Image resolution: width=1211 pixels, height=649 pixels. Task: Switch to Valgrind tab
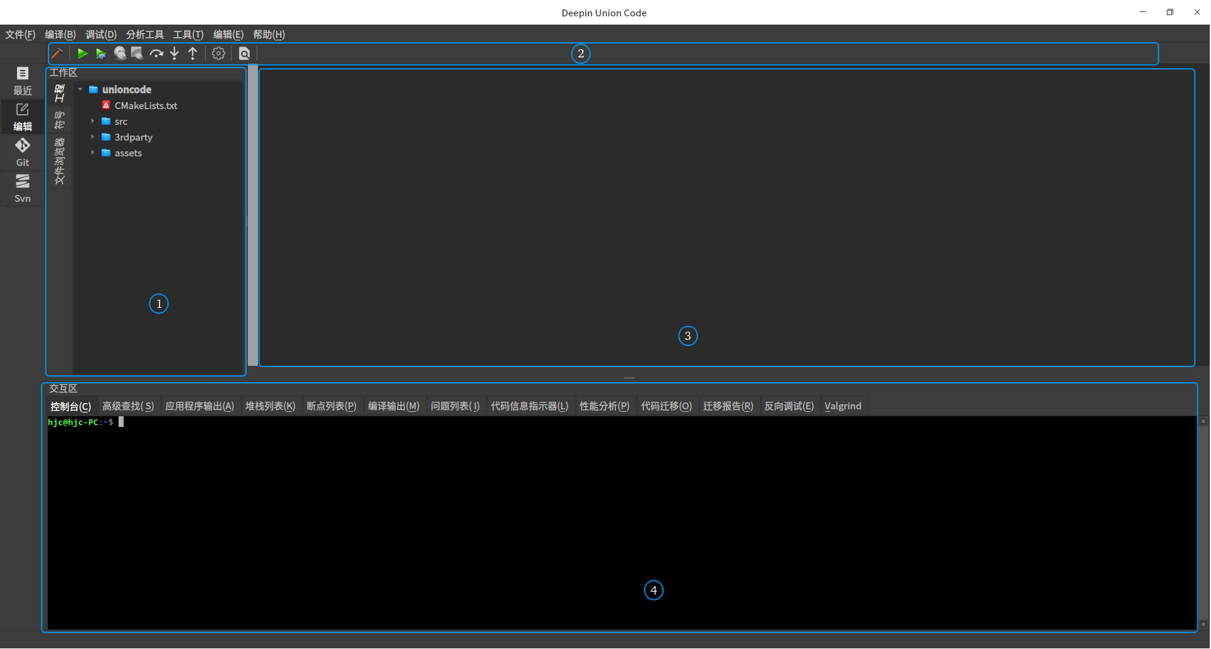tap(843, 406)
